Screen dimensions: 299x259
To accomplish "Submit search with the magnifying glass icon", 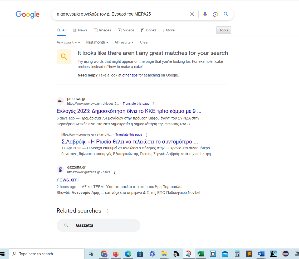I will (x=226, y=14).
